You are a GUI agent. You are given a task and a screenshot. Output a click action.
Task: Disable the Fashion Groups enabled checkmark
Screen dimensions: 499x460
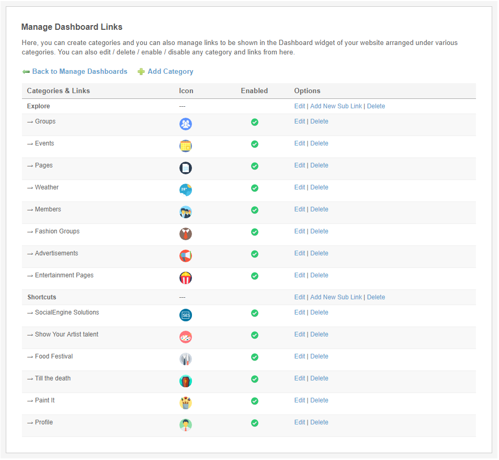coord(255,232)
